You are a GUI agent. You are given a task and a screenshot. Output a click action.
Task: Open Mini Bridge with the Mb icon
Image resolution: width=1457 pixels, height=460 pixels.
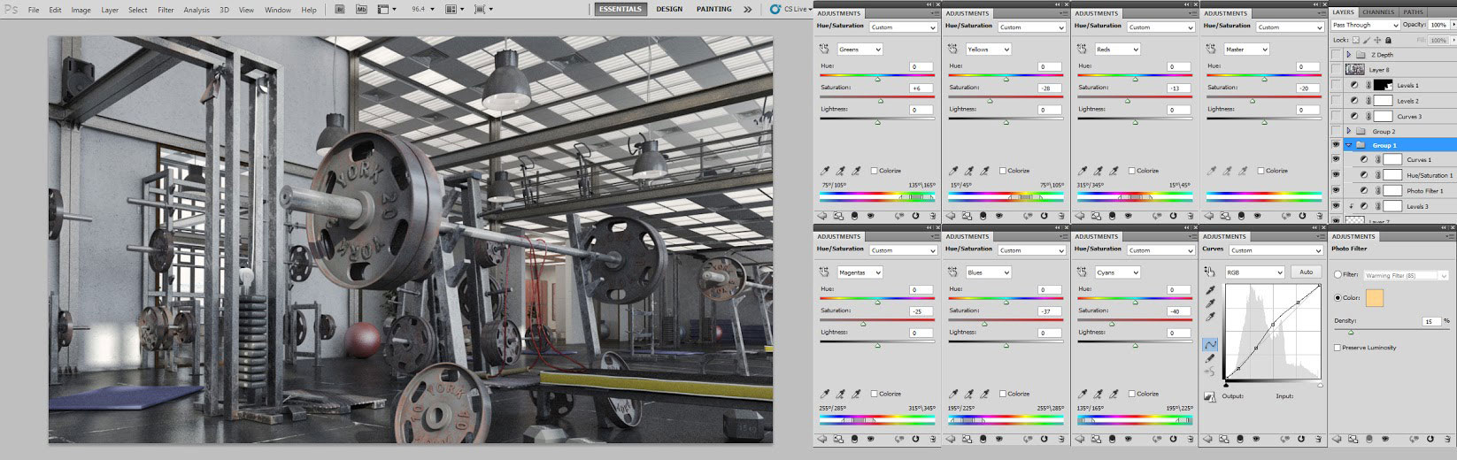[x=362, y=10]
